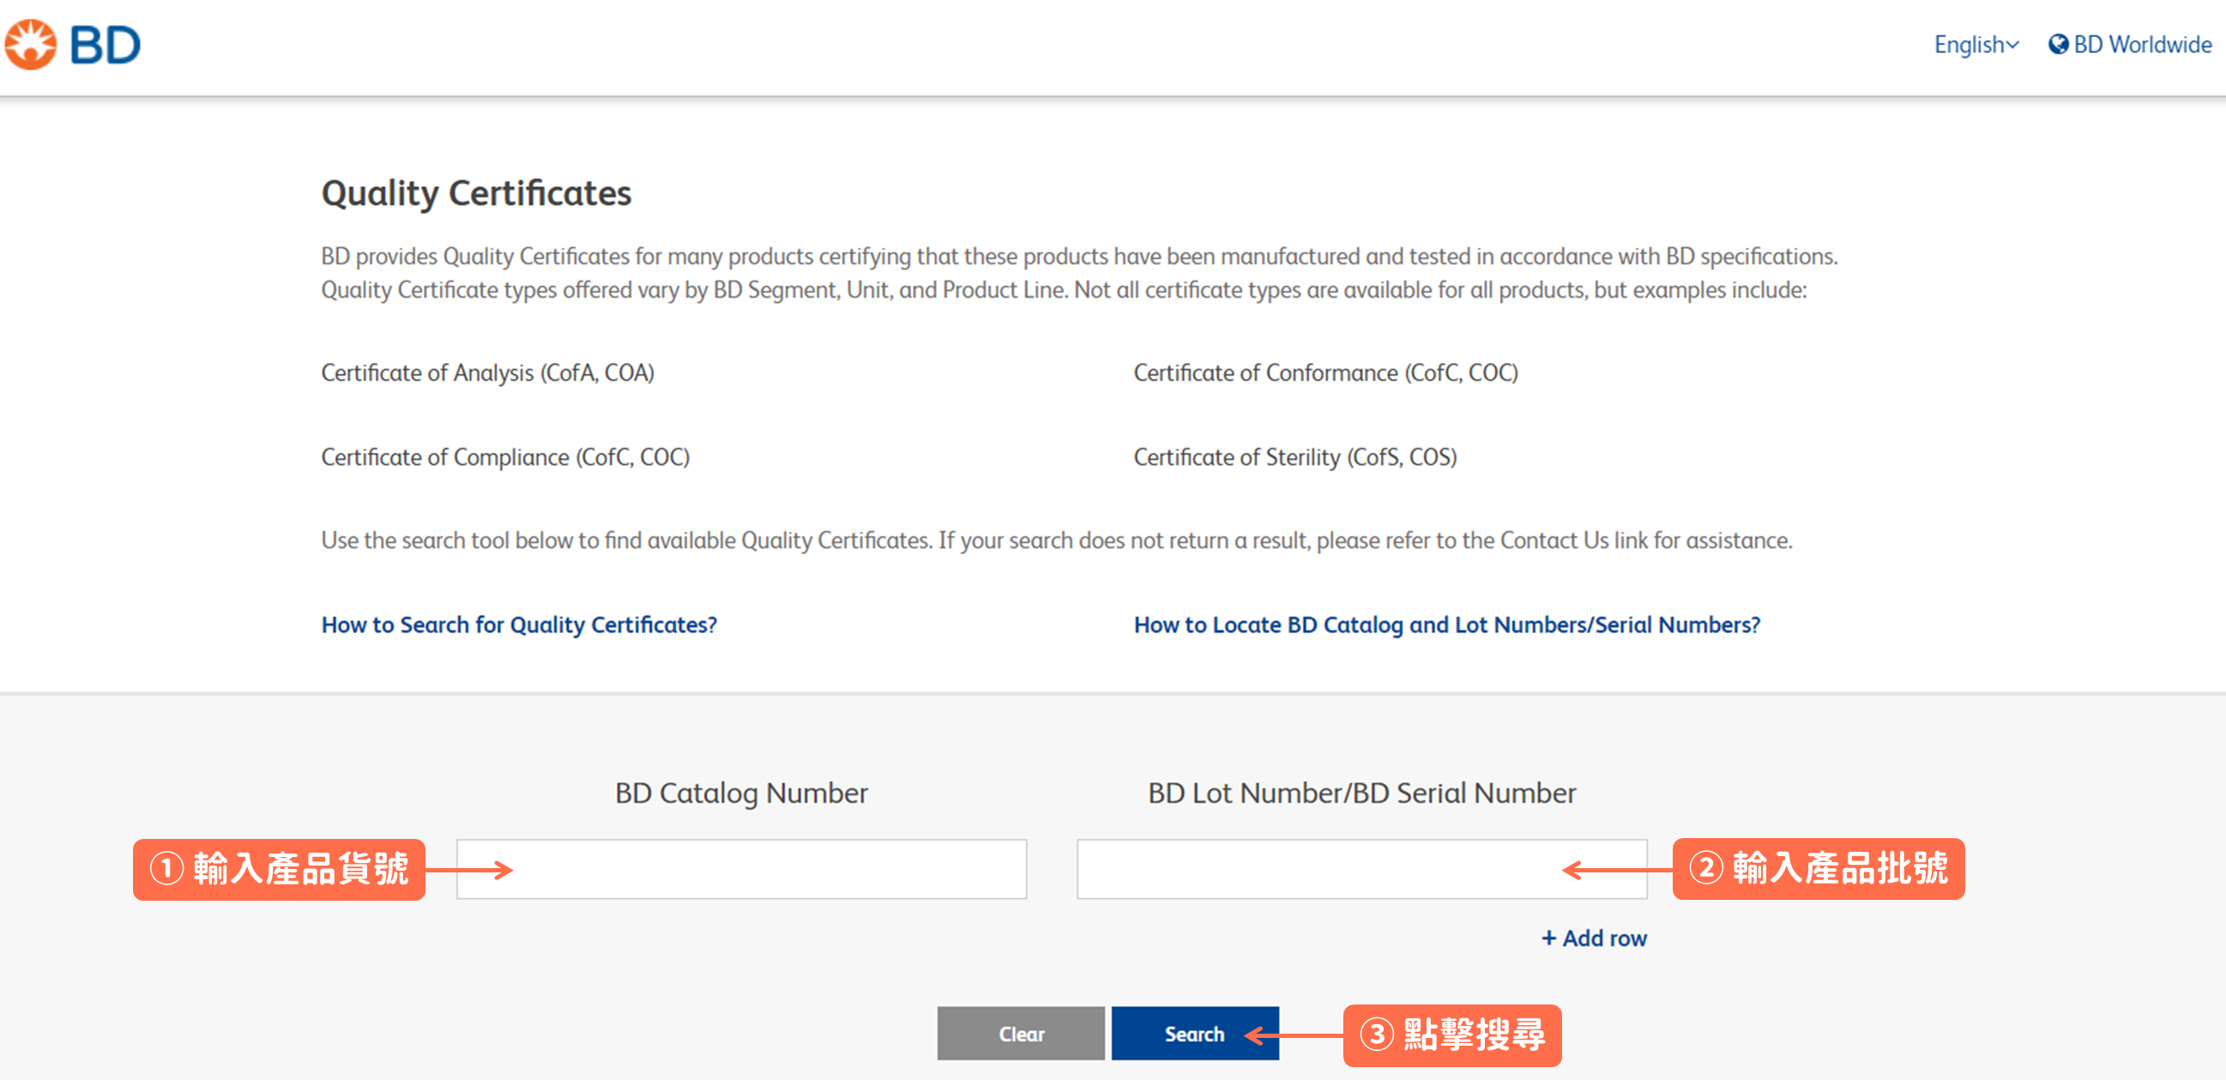2226x1080 pixels.
Task: Open How to Search for Quality Certificates link
Action: [518, 624]
